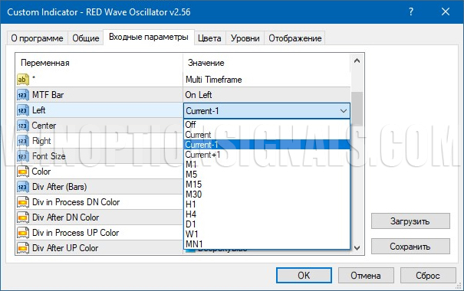Select highlighted Current-1 option in list
Viewport: 464px width, 291px height.
click(x=267, y=145)
